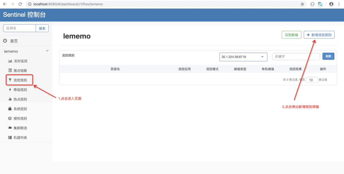The image size is (344, 174).
Task: Navigate to 热点规则
Action: (21, 99)
